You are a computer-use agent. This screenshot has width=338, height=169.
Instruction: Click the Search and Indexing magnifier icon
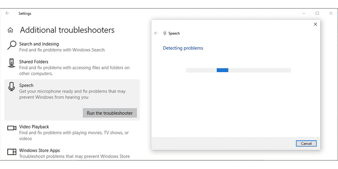tap(12, 45)
